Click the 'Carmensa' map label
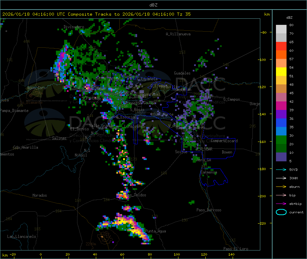The width and height of the screenshot is (307, 259). coord(209,172)
